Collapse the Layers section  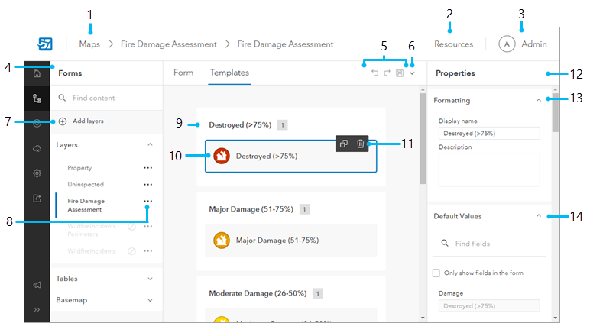pyautogui.click(x=150, y=144)
